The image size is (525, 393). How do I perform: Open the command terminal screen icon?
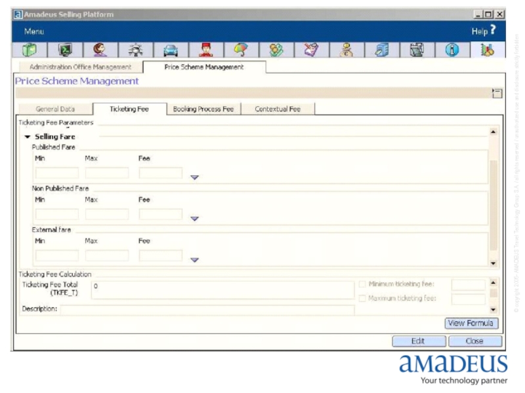pyautogui.click(x=65, y=50)
